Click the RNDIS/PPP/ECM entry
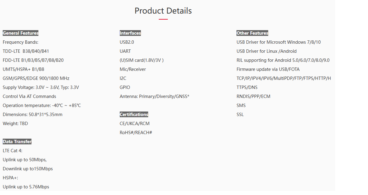This screenshot has height=195, width=368. tap(253, 96)
